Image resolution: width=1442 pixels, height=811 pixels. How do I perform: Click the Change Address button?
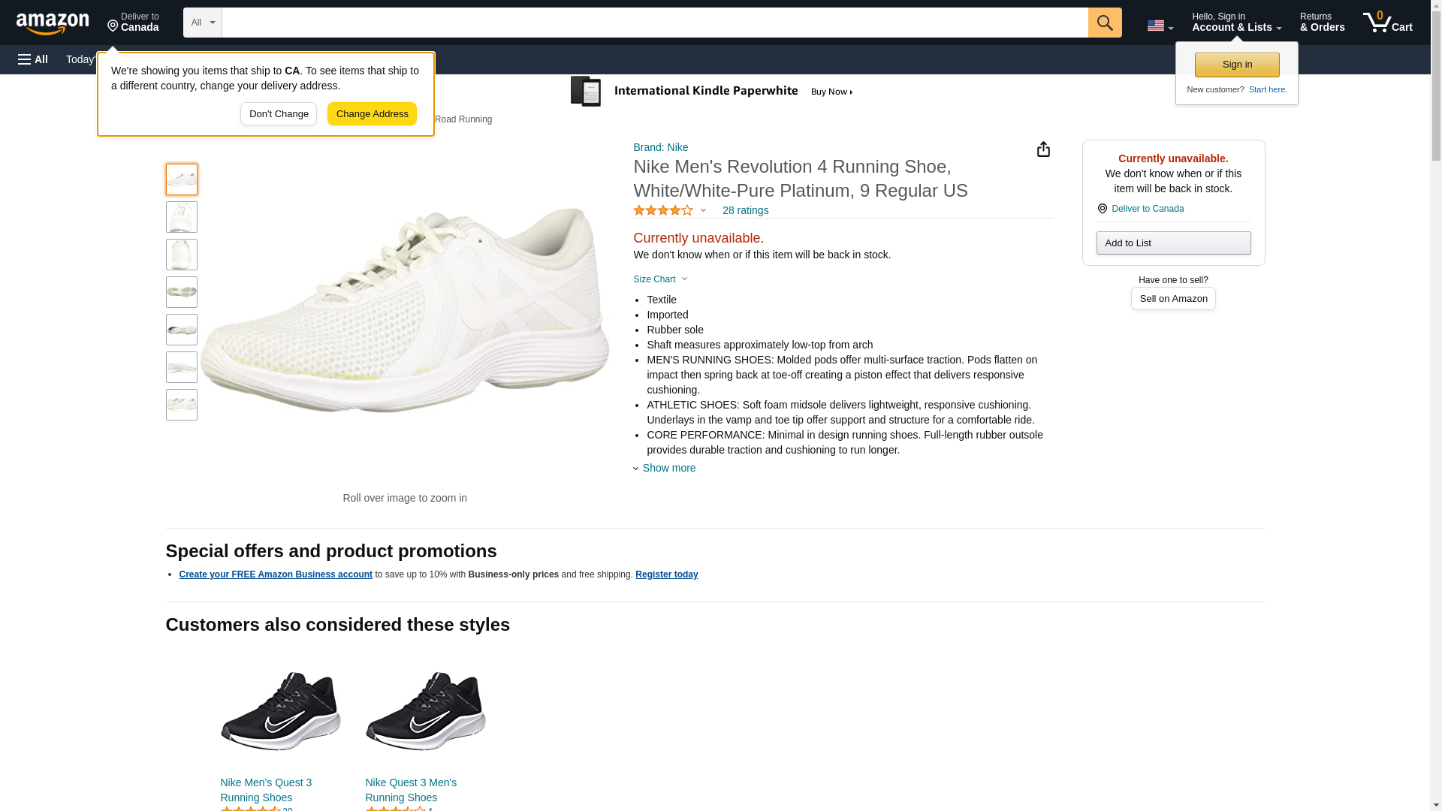(x=372, y=114)
